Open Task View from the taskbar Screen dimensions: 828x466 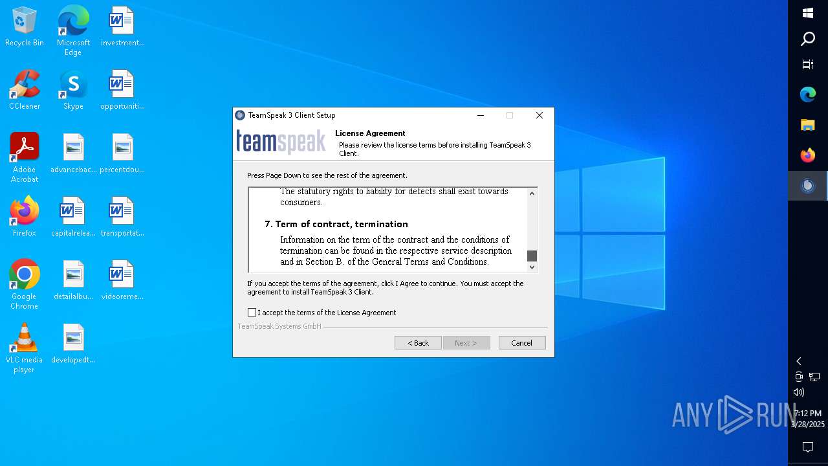[x=808, y=64]
